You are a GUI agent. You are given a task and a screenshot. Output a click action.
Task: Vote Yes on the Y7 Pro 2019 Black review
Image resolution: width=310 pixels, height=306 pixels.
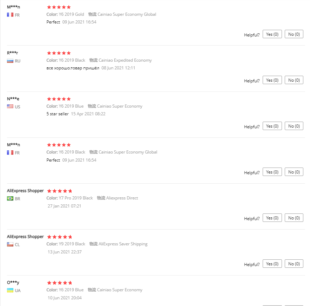coord(272,218)
